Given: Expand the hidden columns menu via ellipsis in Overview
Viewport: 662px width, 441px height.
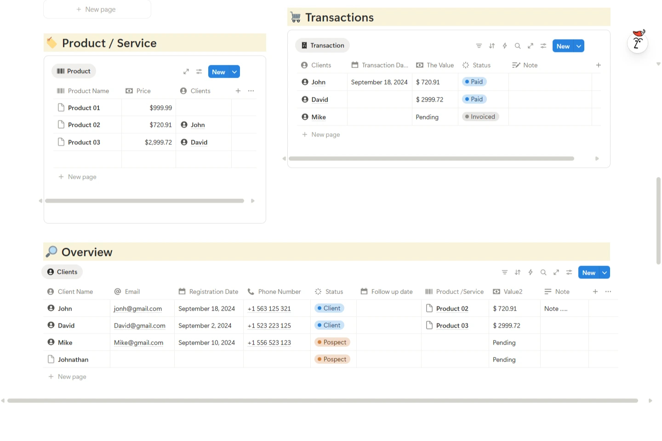Looking at the screenshot, I should pos(608,291).
